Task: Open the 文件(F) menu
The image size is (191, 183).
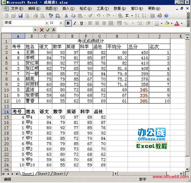Action: click(17, 9)
